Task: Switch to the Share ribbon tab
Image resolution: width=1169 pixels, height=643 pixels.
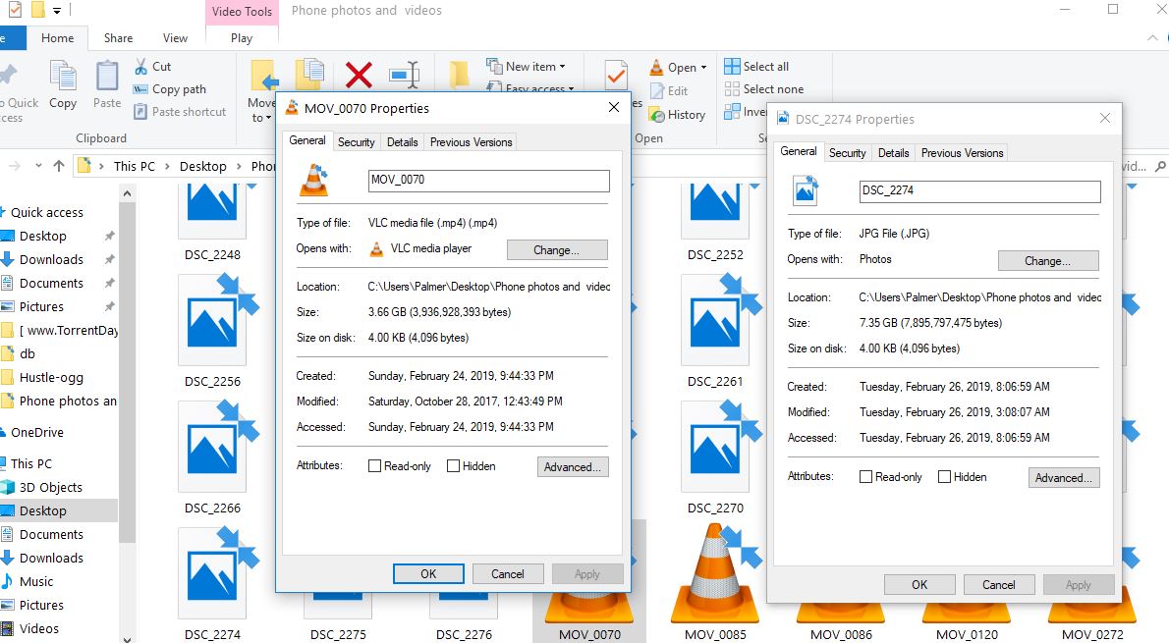Action: pyautogui.click(x=119, y=38)
